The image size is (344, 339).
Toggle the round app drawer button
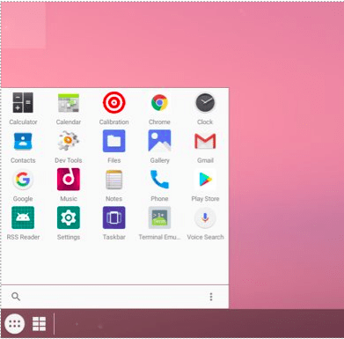[x=14, y=324]
